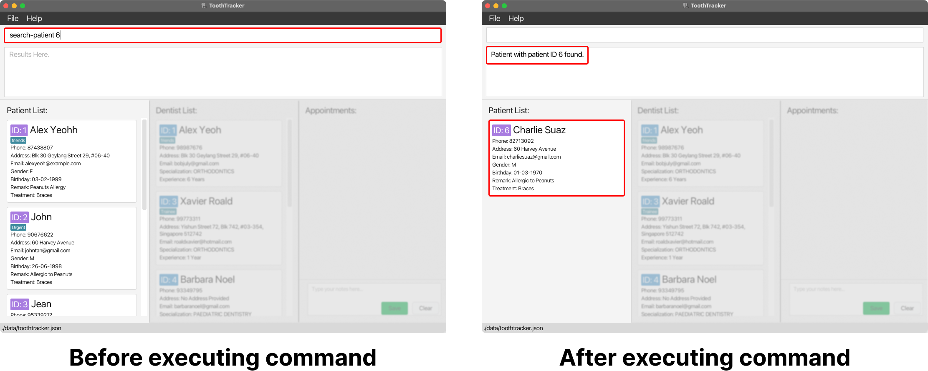The image size is (928, 371).
Task: Click Charlie Suaz email charliesuaz@gmail.com
Action: (x=526, y=157)
